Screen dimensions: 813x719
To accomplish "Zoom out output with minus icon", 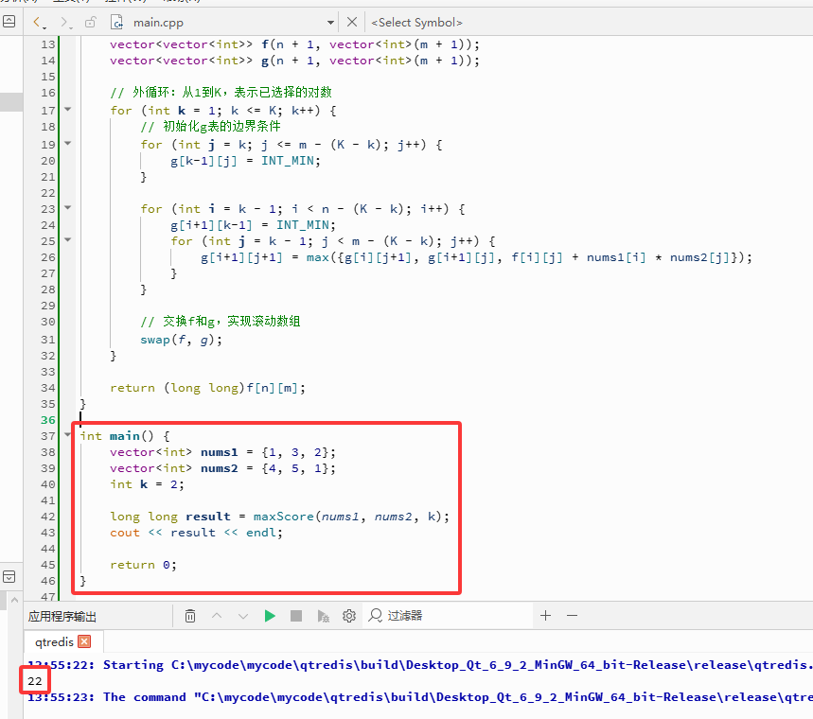I will (572, 615).
